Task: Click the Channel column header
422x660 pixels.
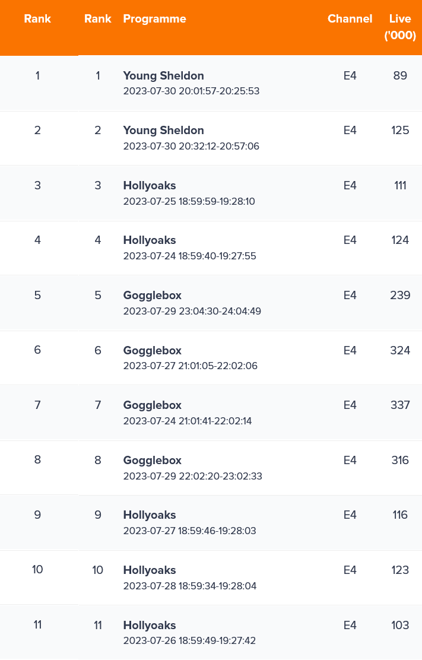Action: (x=350, y=19)
